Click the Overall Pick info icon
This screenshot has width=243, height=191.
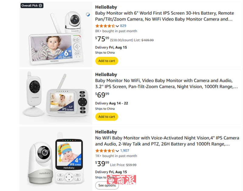coord(41,5)
